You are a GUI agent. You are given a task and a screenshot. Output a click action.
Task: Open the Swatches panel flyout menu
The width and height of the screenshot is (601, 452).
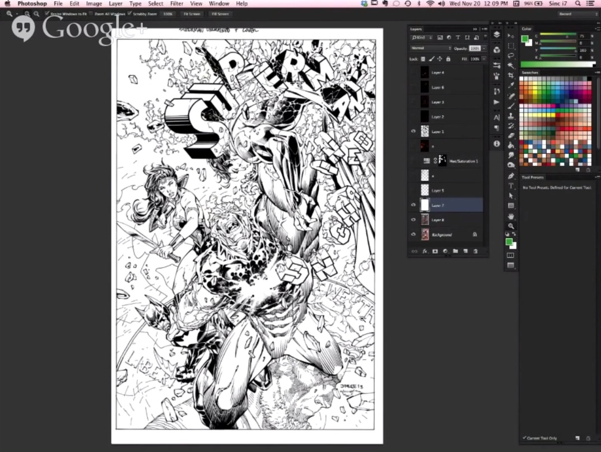coord(597,72)
